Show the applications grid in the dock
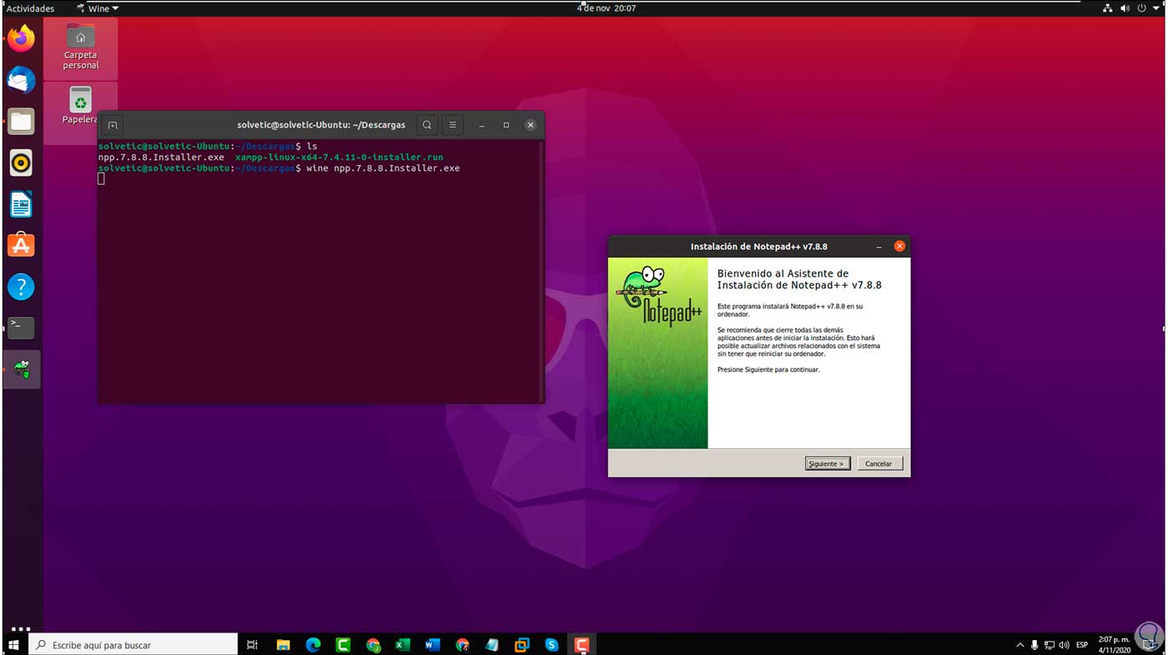The image size is (1168, 655). 21,629
